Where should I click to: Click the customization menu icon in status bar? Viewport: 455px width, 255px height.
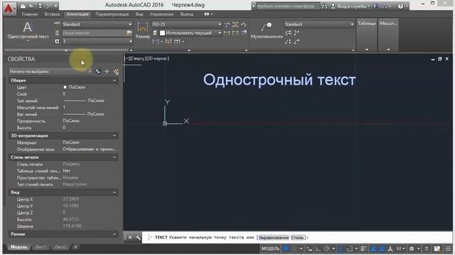(x=448, y=249)
